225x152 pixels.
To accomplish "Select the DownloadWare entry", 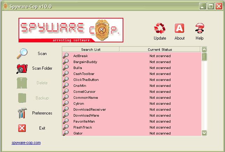I will [86, 116].
